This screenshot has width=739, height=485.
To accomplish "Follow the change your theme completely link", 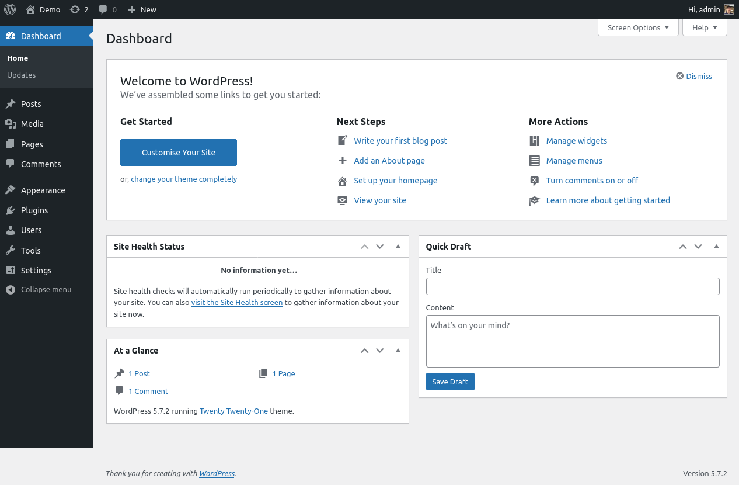I will 183,179.
